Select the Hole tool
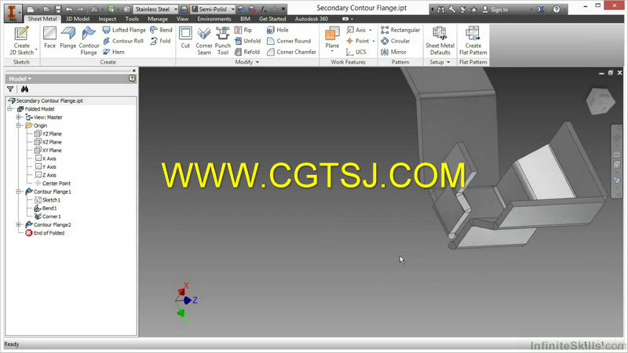The width and height of the screenshot is (628, 353). [278, 30]
